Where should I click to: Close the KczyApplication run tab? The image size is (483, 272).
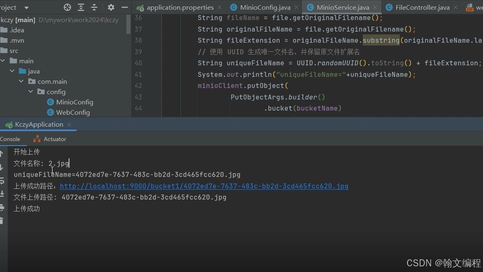tap(69, 125)
